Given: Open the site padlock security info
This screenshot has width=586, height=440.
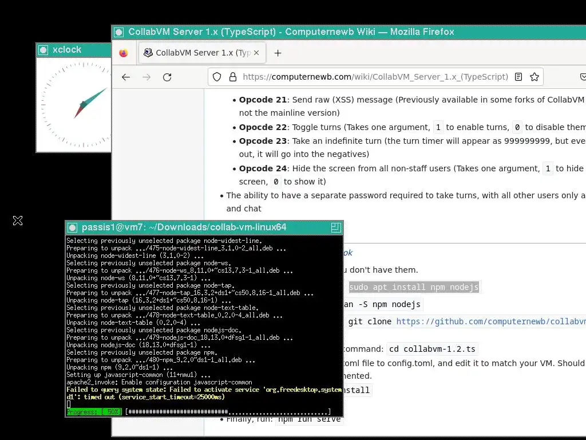Looking at the screenshot, I should coord(233,77).
